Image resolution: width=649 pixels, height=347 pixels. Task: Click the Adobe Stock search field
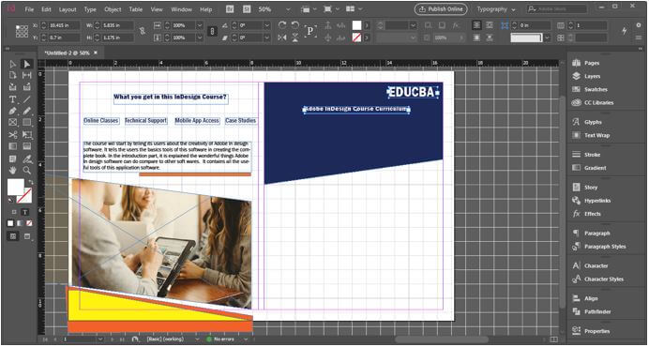[x=557, y=9]
